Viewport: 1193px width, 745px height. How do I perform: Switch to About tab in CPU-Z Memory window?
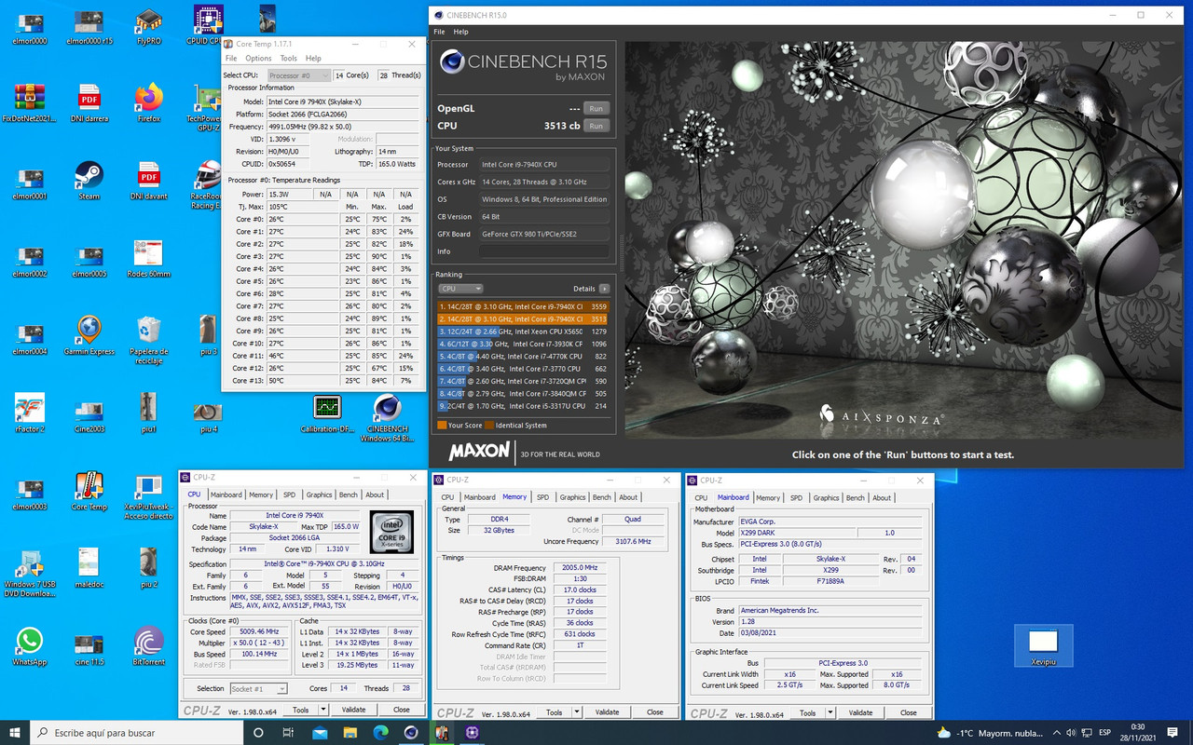click(x=628, y=496)
